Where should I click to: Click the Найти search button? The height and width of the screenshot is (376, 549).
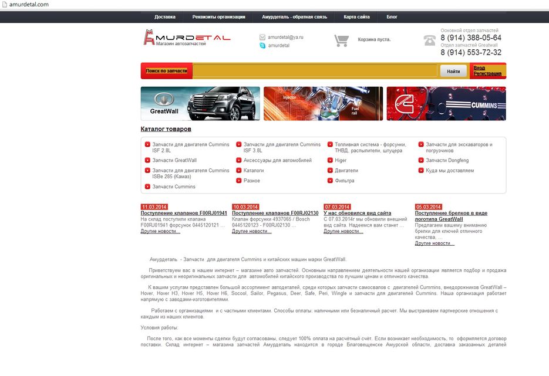coord(453,71)
